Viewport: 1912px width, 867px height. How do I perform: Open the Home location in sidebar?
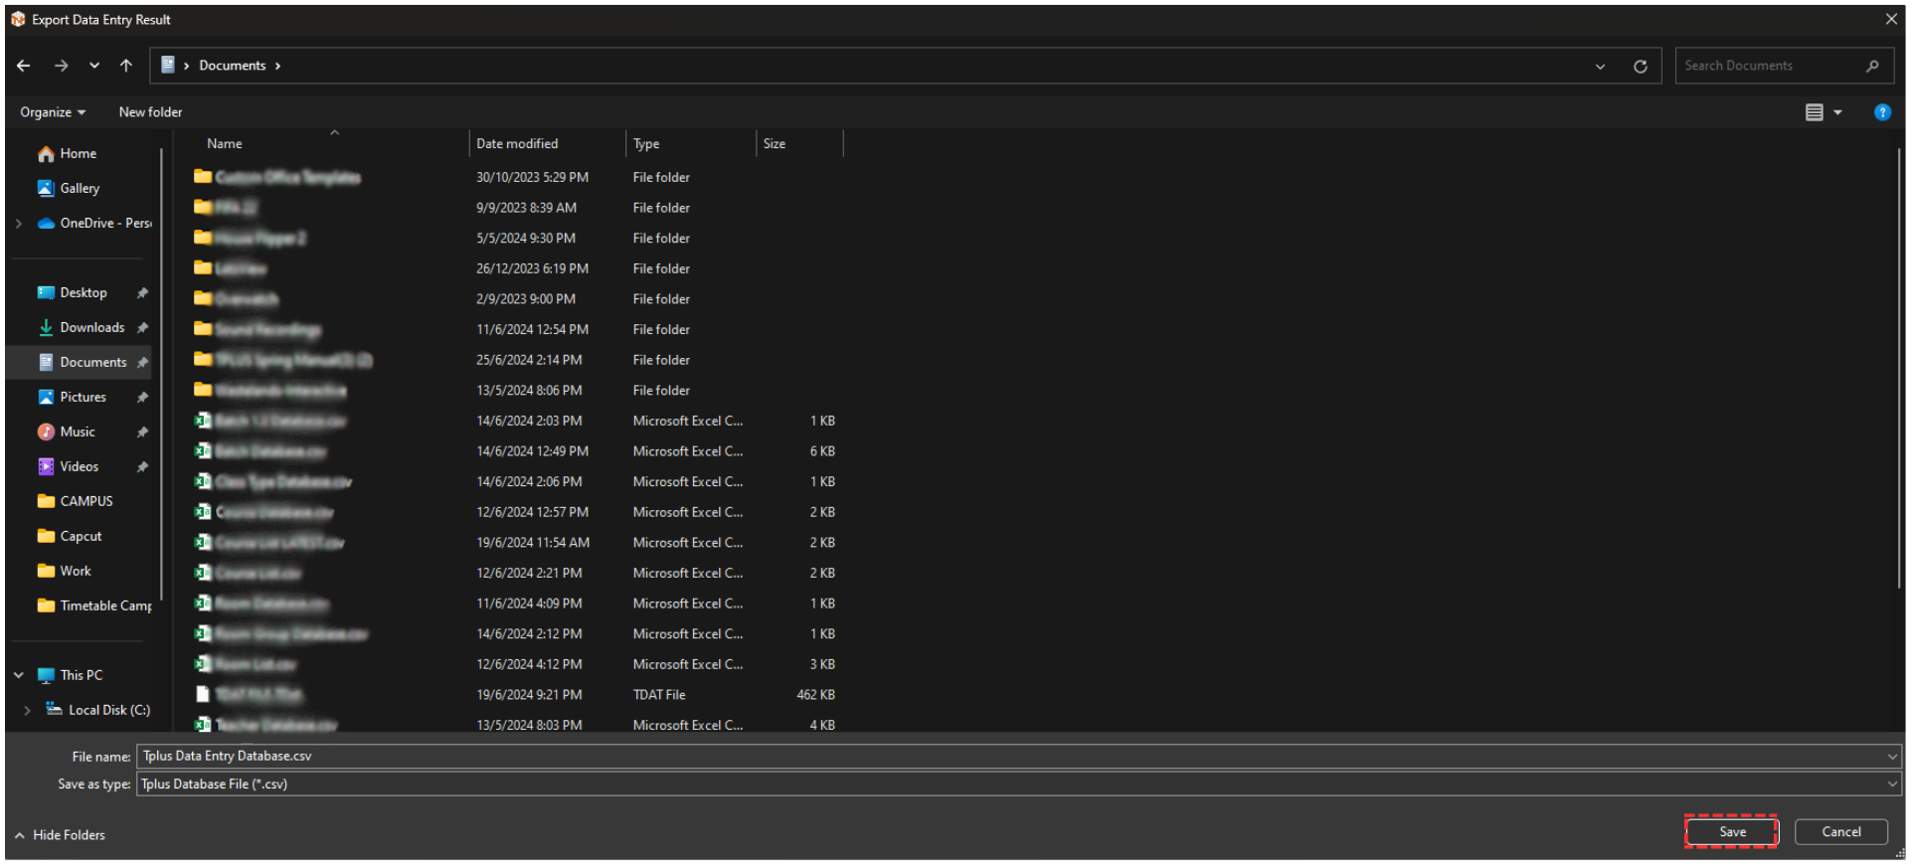pyautogui.click(x=78, y=153)
